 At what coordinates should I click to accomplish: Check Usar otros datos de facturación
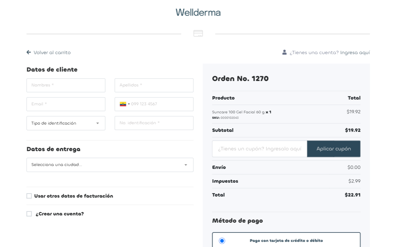(29, 196)
